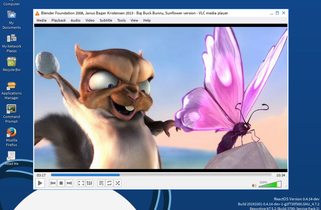Set volume on the green volume slider
The image size is (321, 210).
pos(270,184)
